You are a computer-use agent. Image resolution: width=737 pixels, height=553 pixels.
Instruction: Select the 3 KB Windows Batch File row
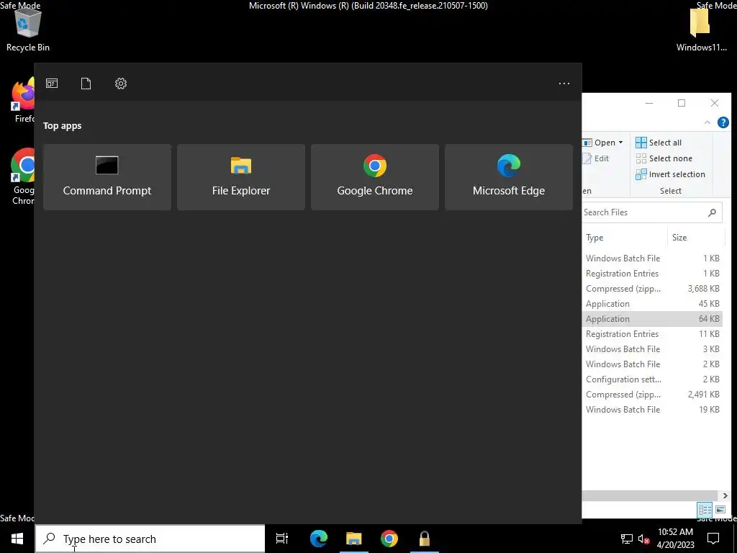(x=652, y=349)
